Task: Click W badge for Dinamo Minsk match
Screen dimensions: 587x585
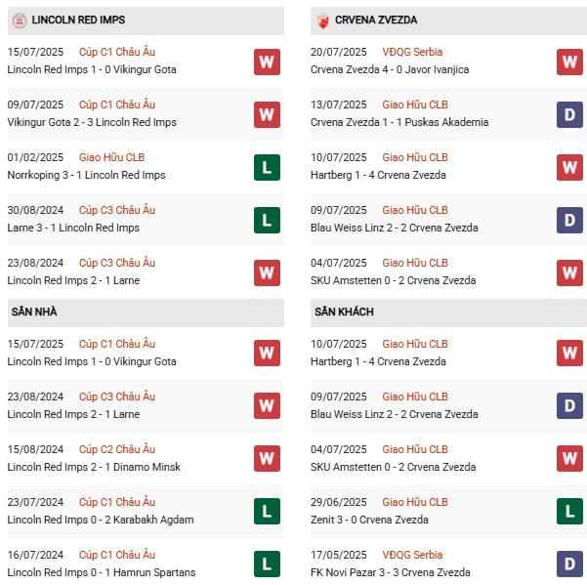Action: (267, 458)
